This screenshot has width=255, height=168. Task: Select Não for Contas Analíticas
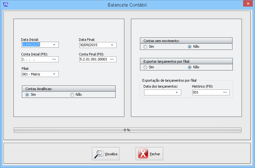pos(72,95)
